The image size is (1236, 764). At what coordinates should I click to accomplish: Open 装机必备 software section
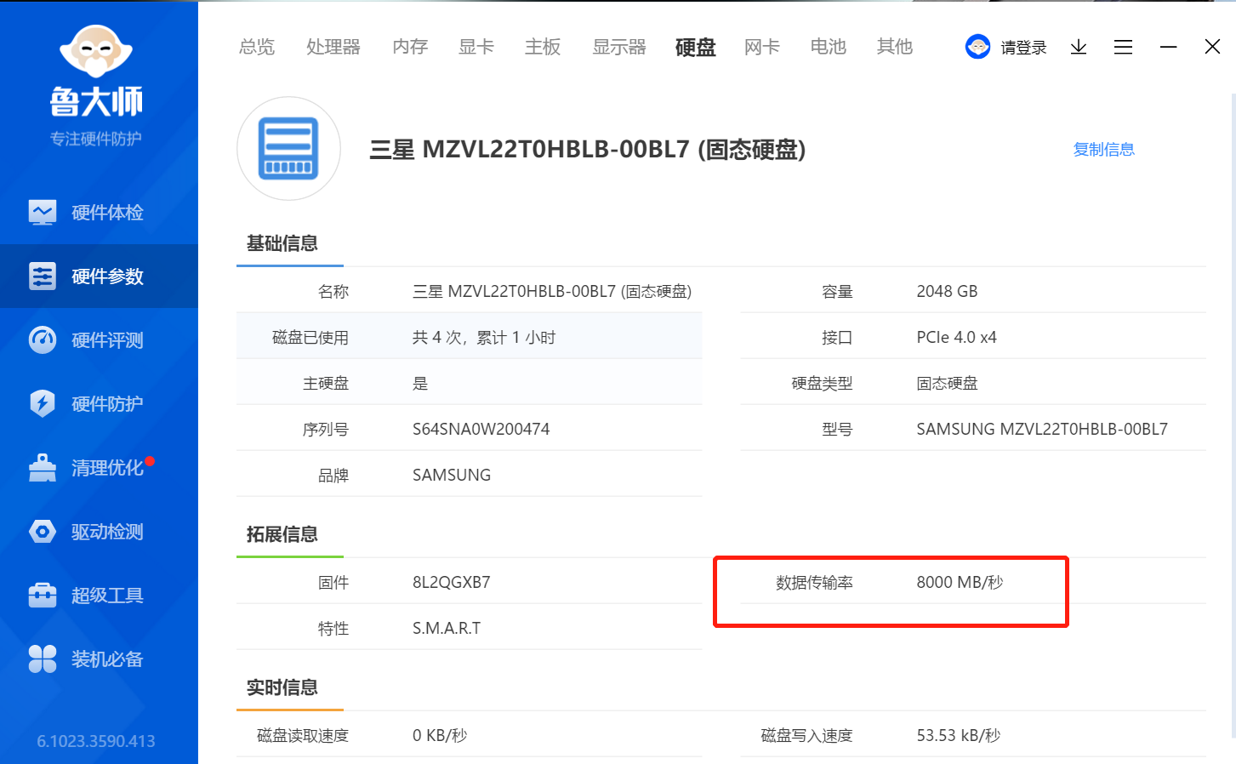click(99, 659)
